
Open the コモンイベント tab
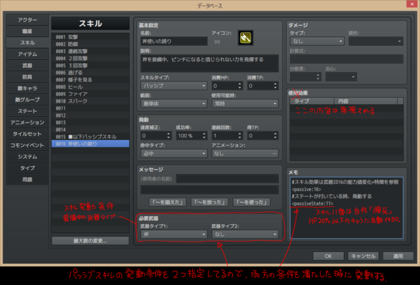click(28, 145)
